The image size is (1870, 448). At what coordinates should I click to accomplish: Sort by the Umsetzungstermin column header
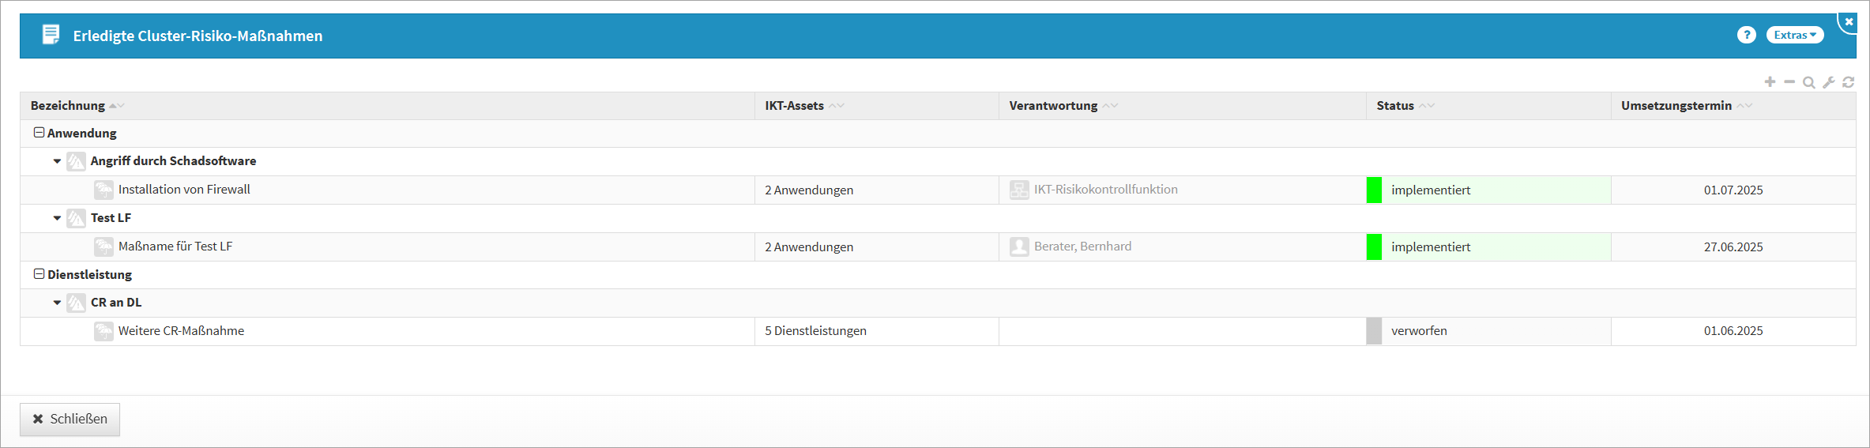1676,106
